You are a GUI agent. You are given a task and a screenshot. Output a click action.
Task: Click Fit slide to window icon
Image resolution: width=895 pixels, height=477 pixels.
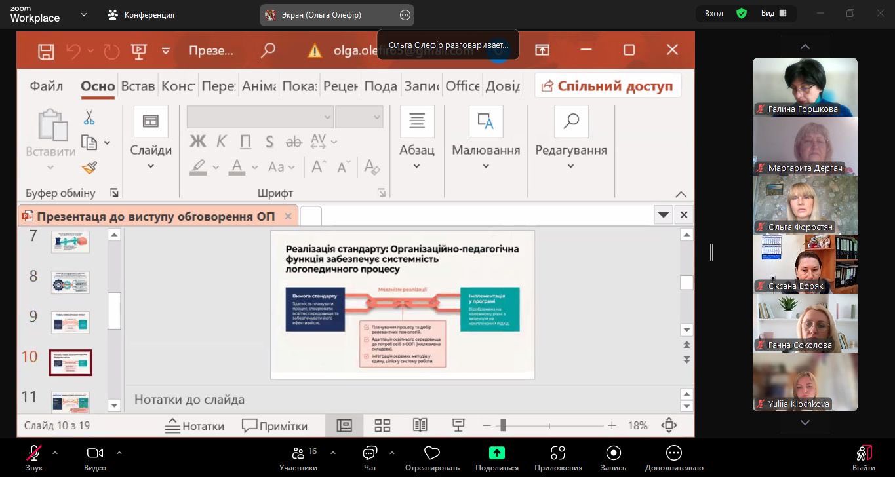pyautogui.click(x=669, y=426)
